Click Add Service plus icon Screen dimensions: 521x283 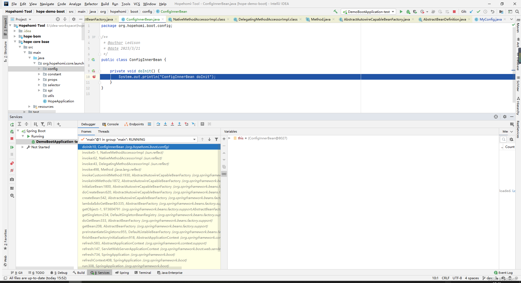pos(59,124)
